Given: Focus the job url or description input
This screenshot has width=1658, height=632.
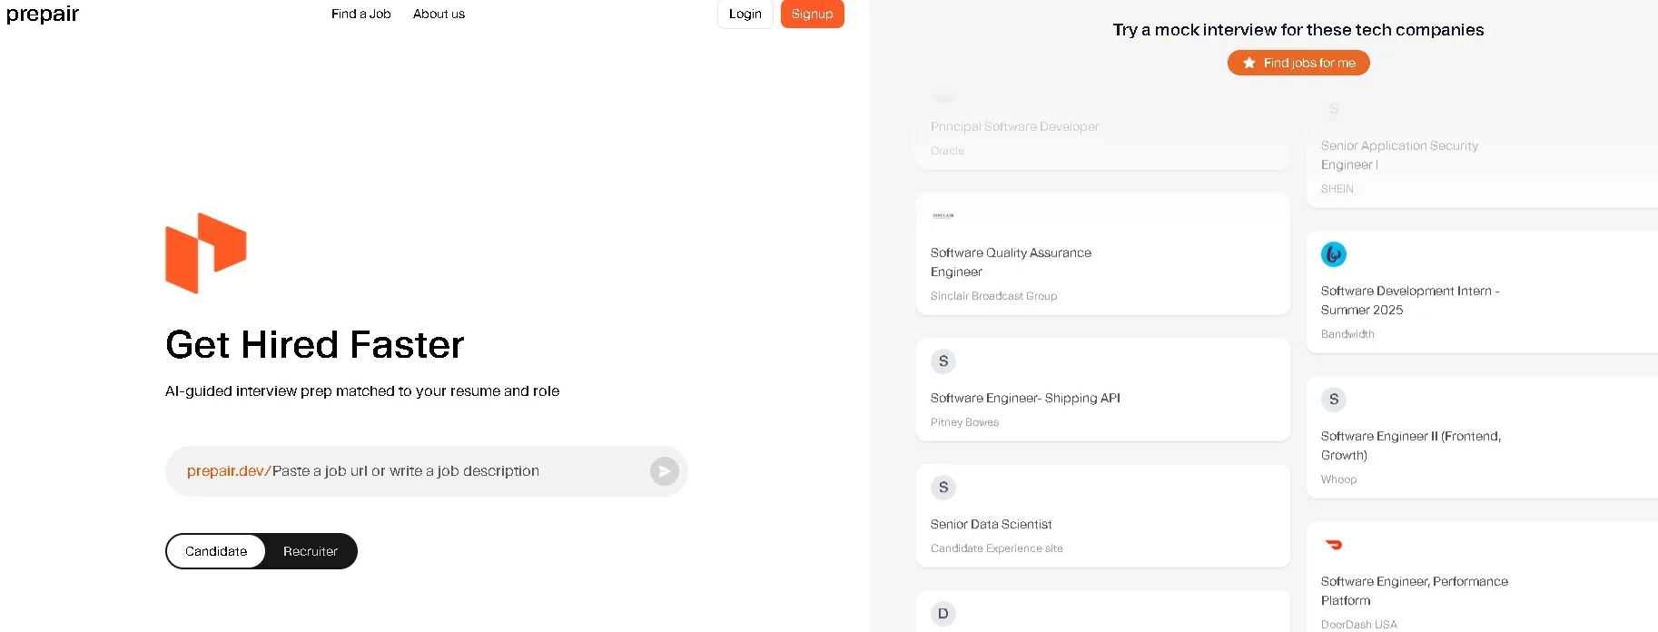Looking at the screenshot, I should [426, 471].
